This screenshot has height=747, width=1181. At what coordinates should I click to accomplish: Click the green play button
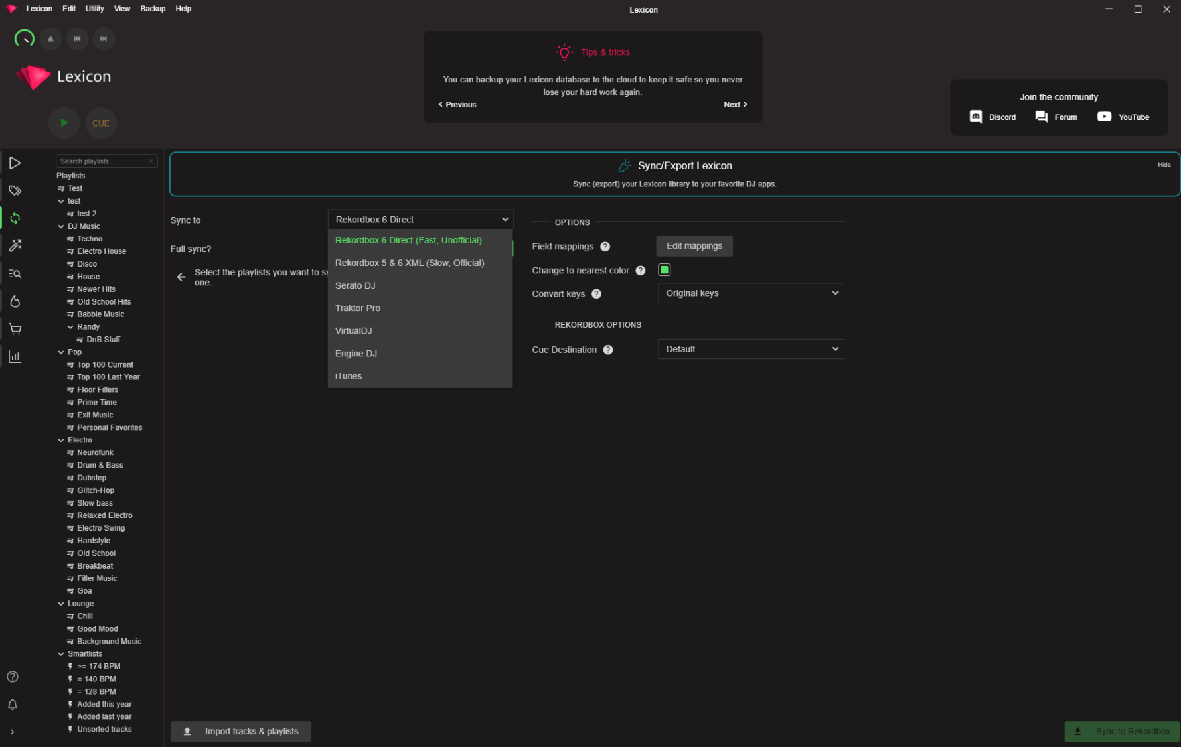(x=64, y=123)
